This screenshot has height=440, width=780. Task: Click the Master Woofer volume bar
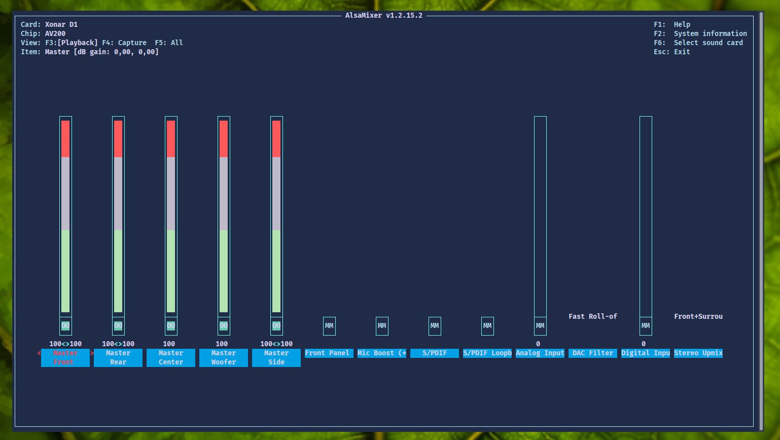pyautogui.click(x=224, y=216)
